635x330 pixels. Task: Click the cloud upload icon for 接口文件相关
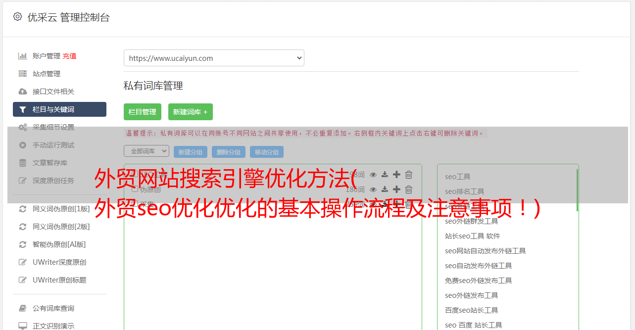(x=22, y=92)
